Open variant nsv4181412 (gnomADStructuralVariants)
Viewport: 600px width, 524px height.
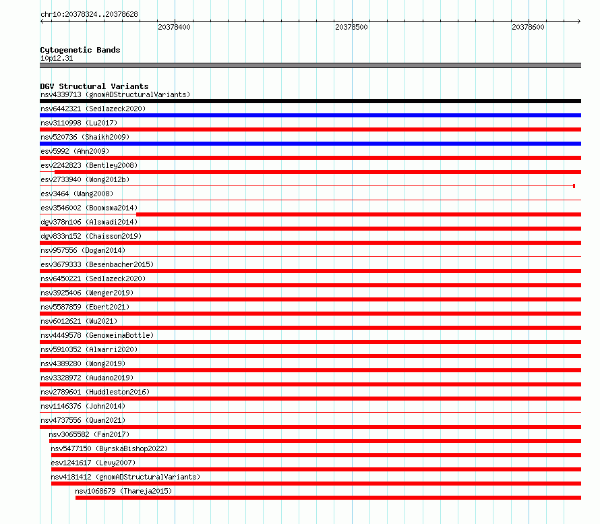[x=125, y=477]
